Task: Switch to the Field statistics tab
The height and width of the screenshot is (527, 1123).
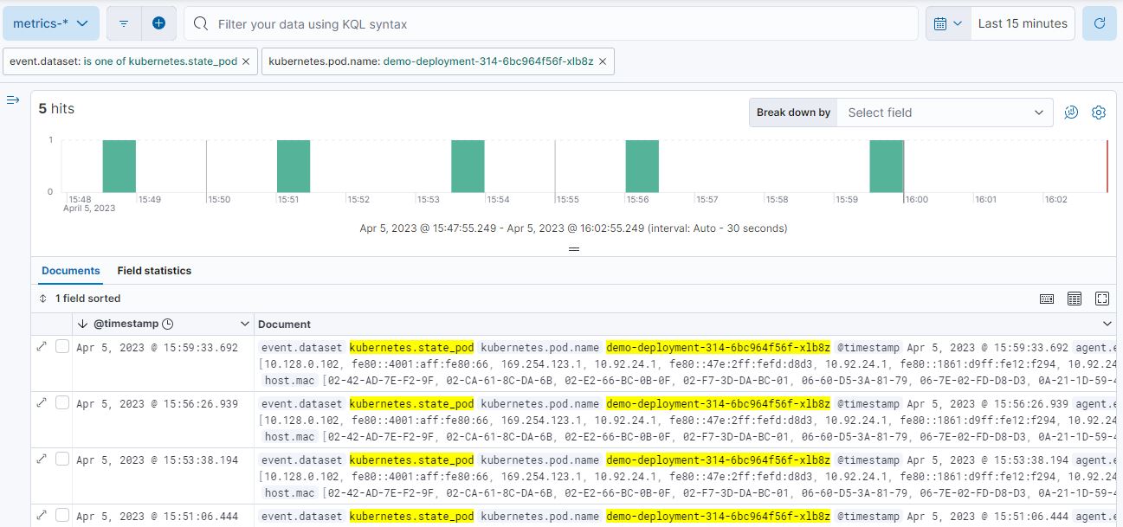Action: coord(154,270)
